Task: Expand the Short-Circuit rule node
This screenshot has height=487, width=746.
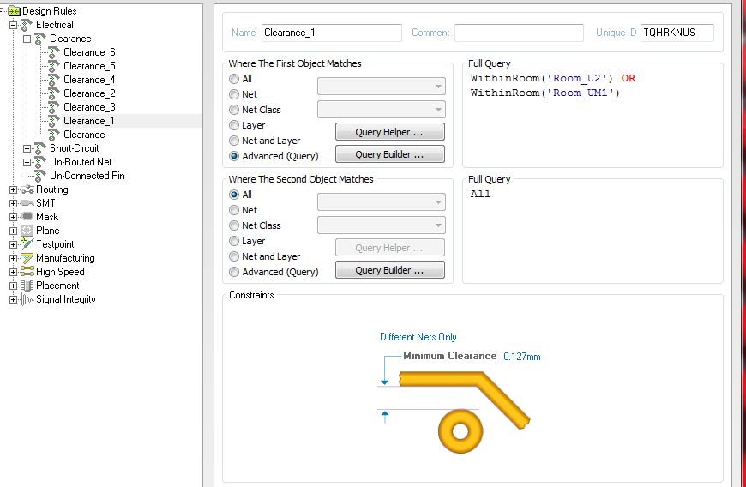Action: tap(27, 148)
